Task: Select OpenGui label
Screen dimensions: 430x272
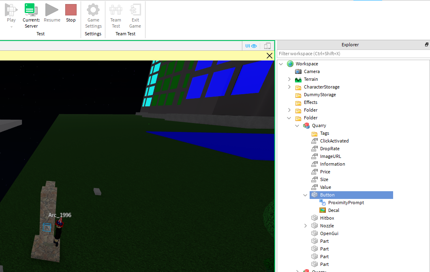Action: click(329, 233)
